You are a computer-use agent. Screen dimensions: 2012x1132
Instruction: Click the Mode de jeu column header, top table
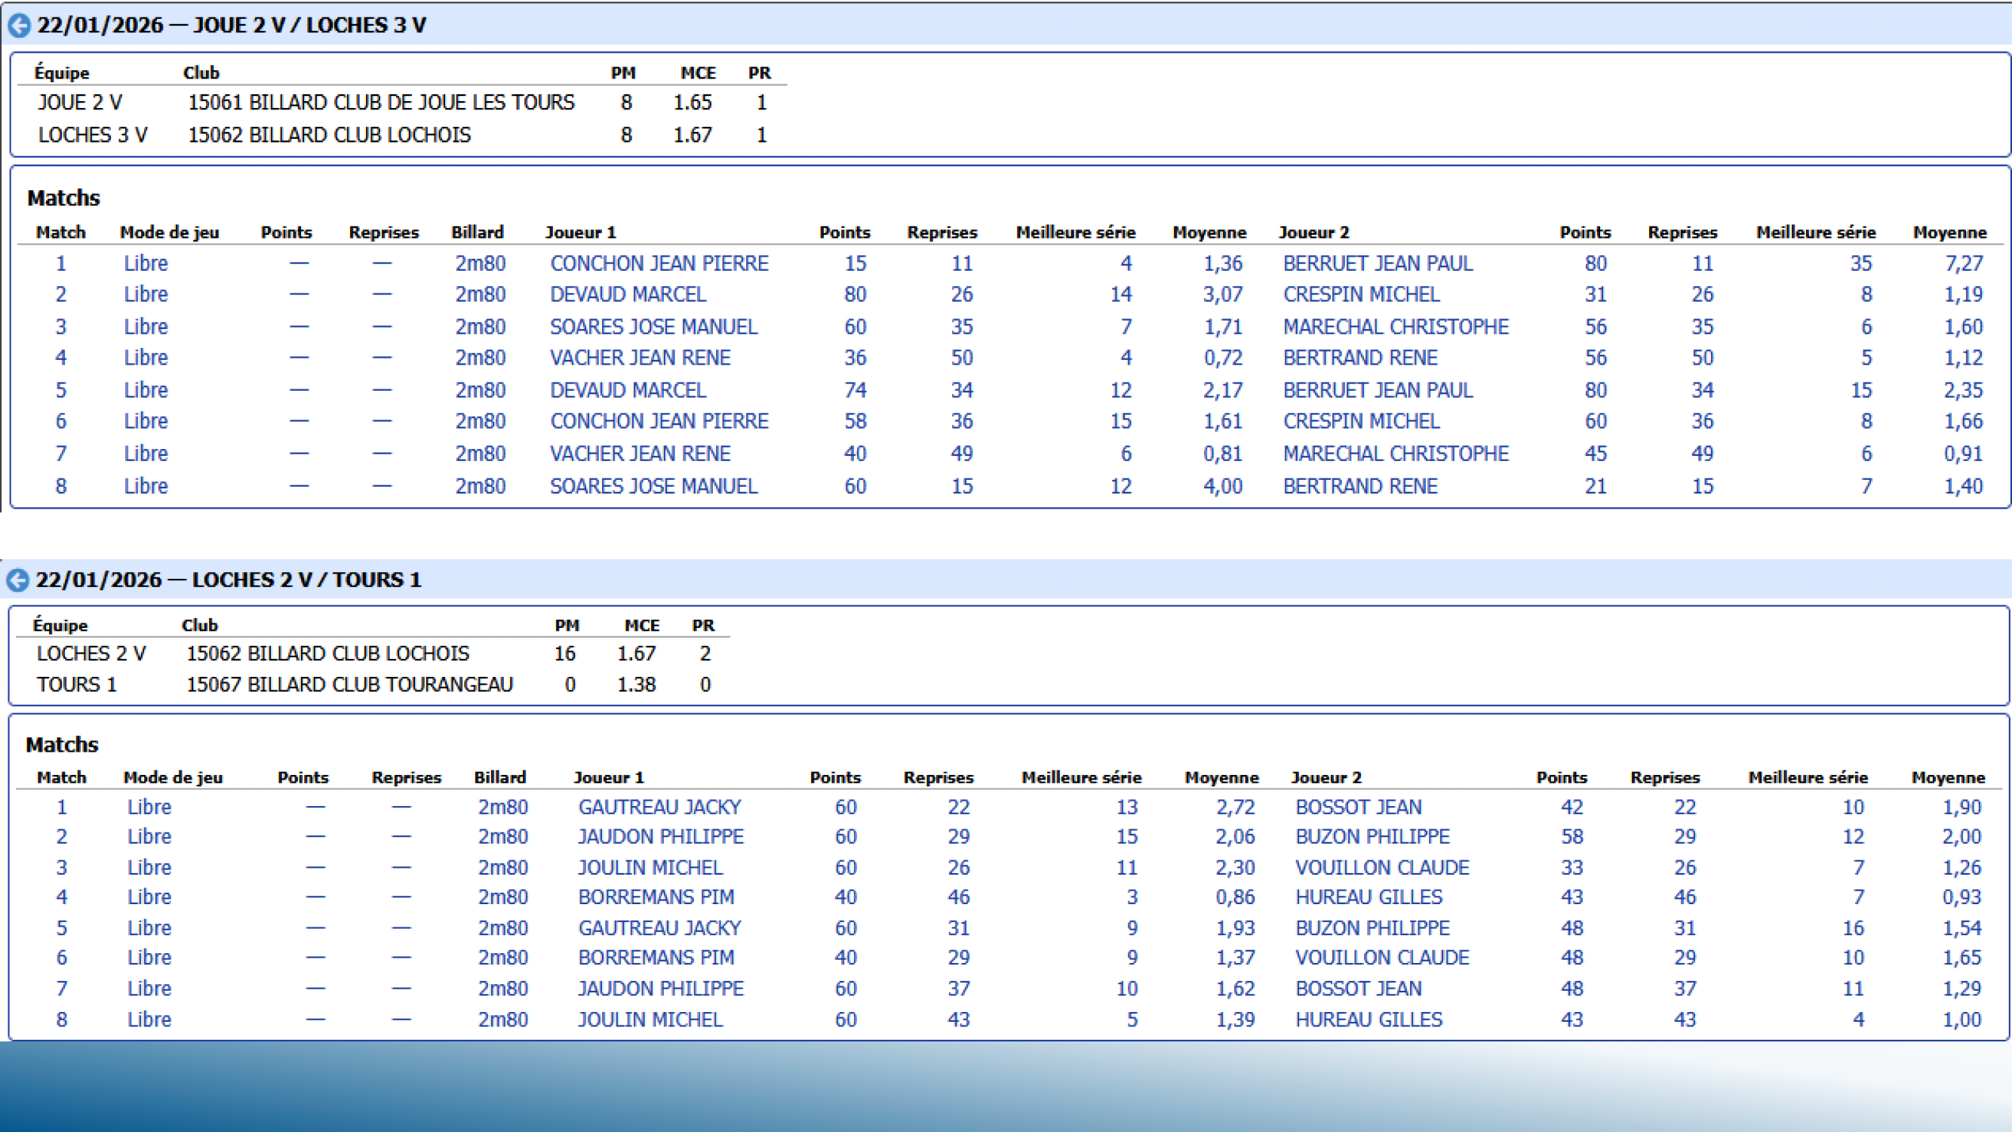(170, 232)
